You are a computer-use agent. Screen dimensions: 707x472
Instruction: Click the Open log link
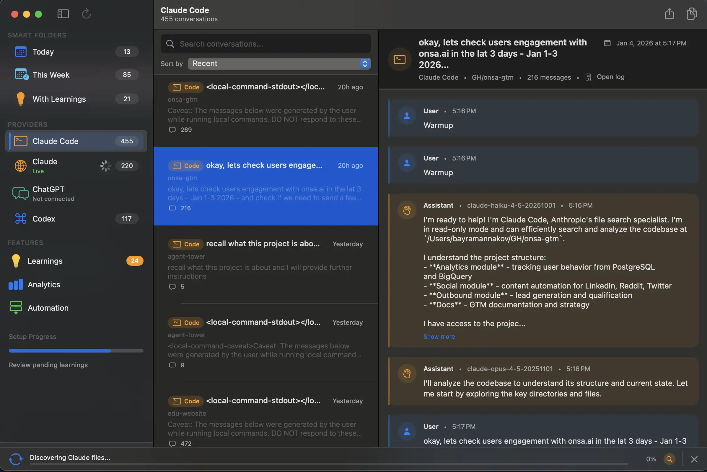(x=610, y=77)
